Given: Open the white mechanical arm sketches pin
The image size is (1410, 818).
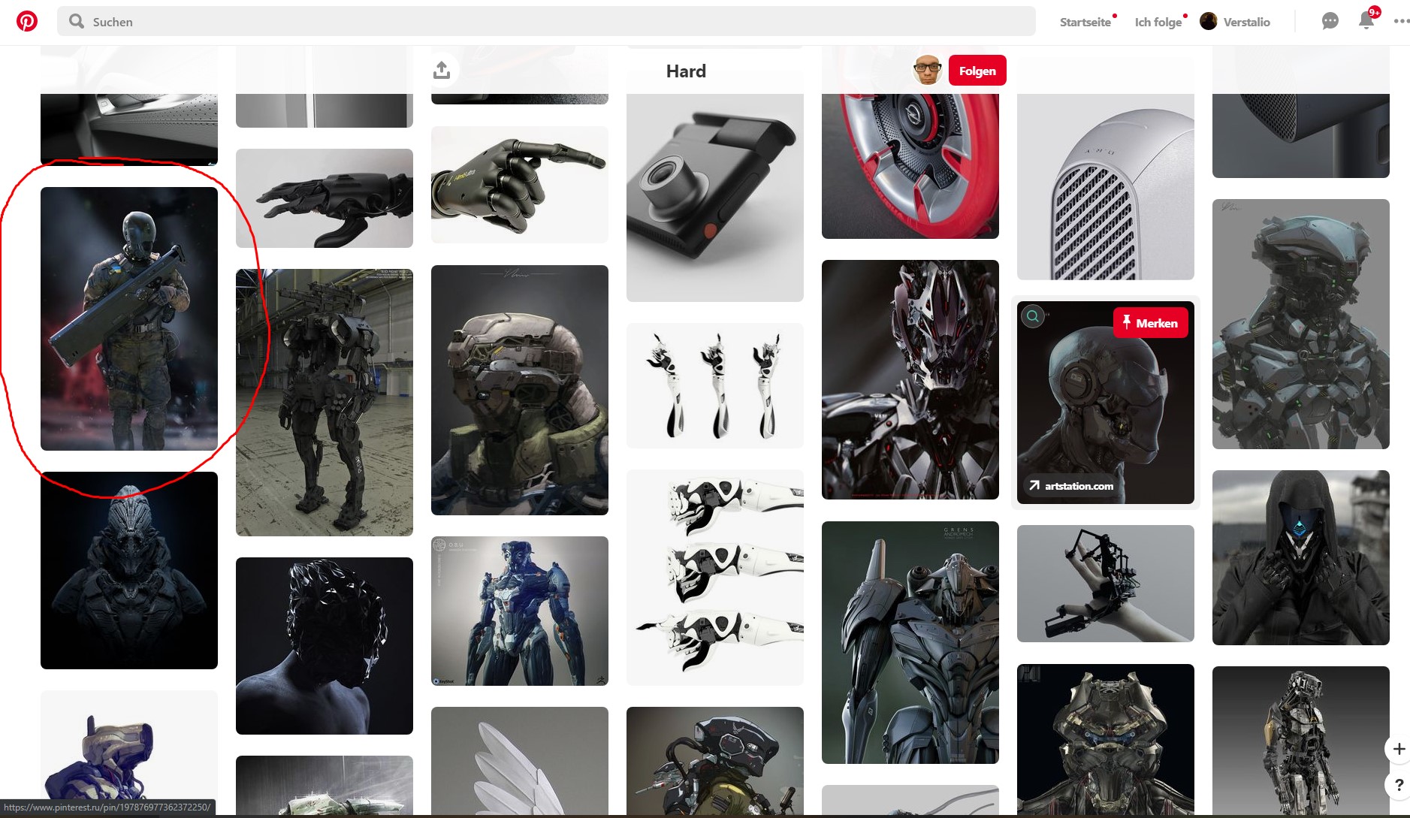Looking at the screenshot, I should [x=715, y=578].
